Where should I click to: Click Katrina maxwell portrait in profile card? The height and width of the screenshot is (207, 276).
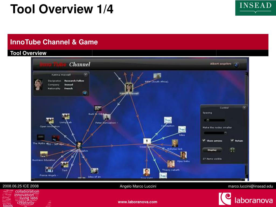[x=38, y=85]
